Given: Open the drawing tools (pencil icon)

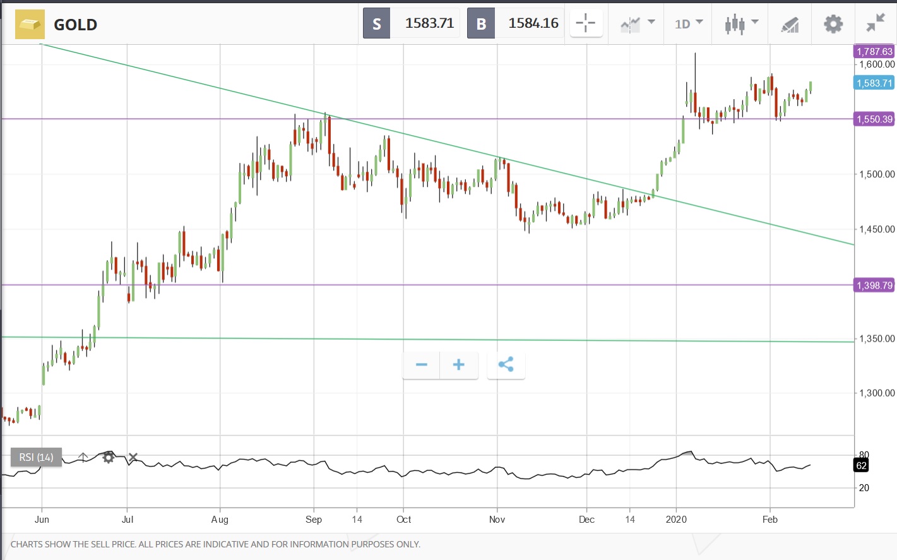Looking at the screenshot, I should pyautogui.click(x=789, y=23).
